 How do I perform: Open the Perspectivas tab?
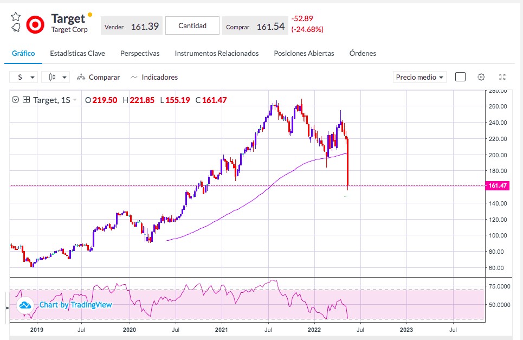click(x=140, y=53)
